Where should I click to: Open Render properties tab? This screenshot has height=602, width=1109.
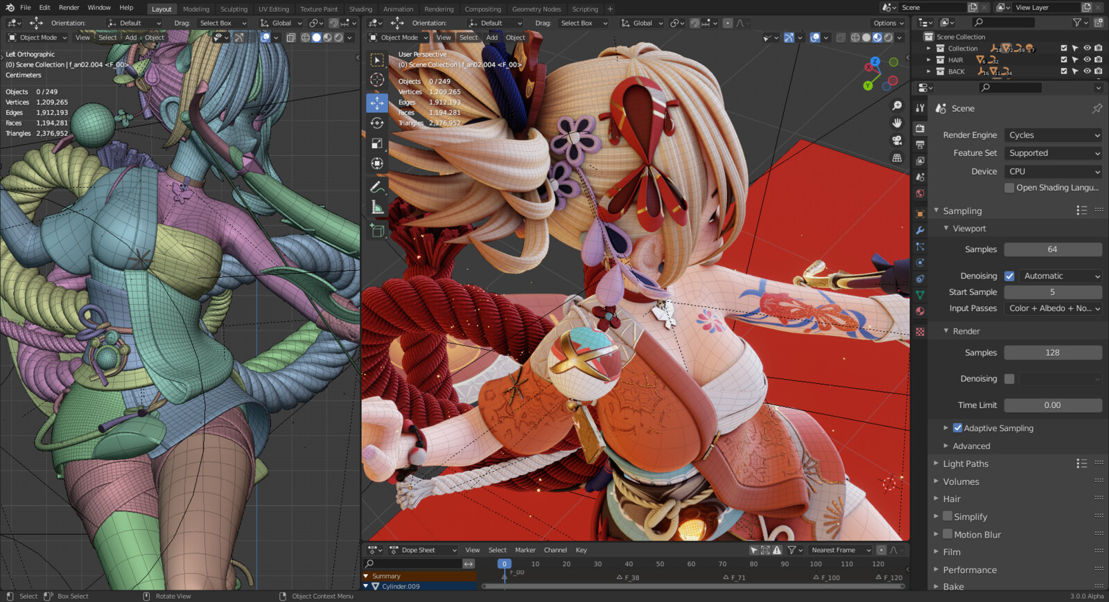click(920, 128)
